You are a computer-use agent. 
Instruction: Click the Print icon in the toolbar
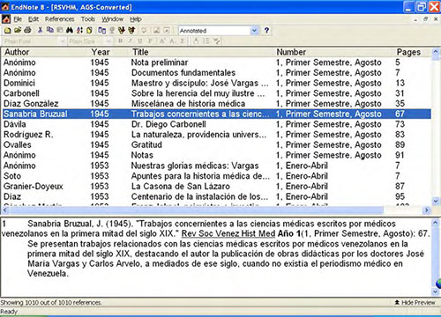[27, 30]
